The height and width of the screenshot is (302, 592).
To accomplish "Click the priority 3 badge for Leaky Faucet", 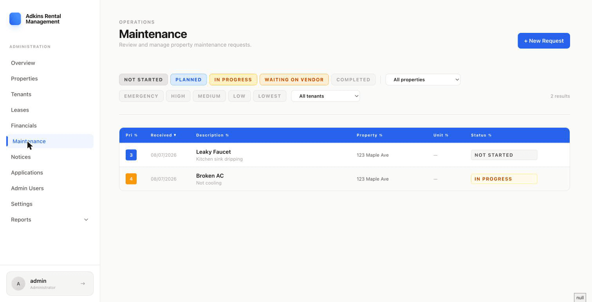I will pos(131,155).
